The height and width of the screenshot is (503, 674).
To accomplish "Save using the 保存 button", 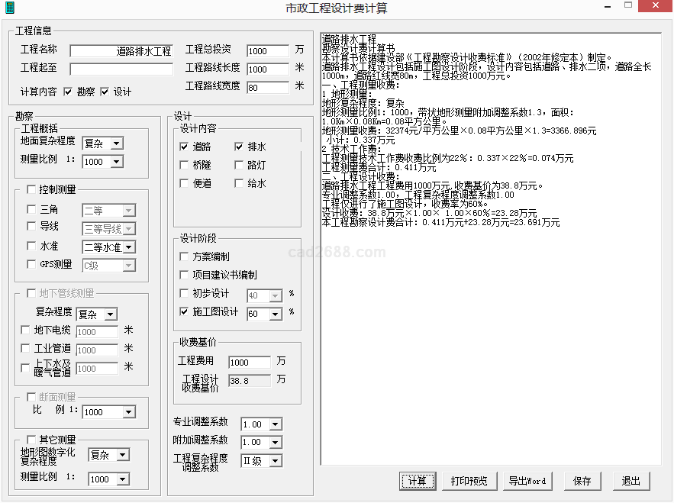I will pyautogui.click(x=582, y=481).
